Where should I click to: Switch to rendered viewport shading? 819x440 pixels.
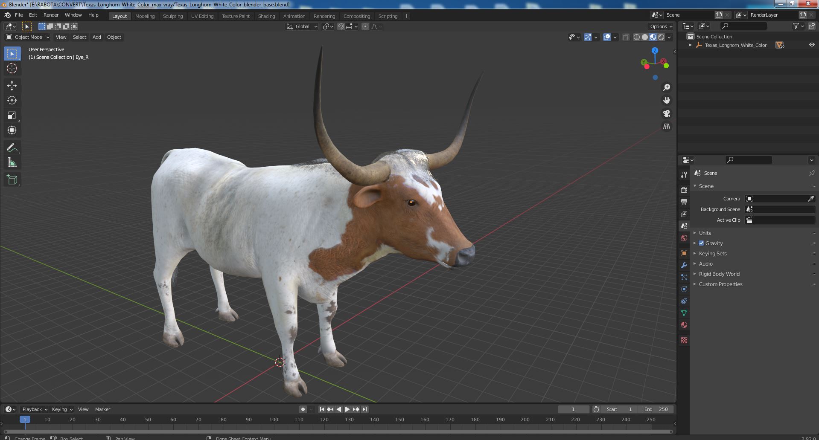click(x=661, y=37)
